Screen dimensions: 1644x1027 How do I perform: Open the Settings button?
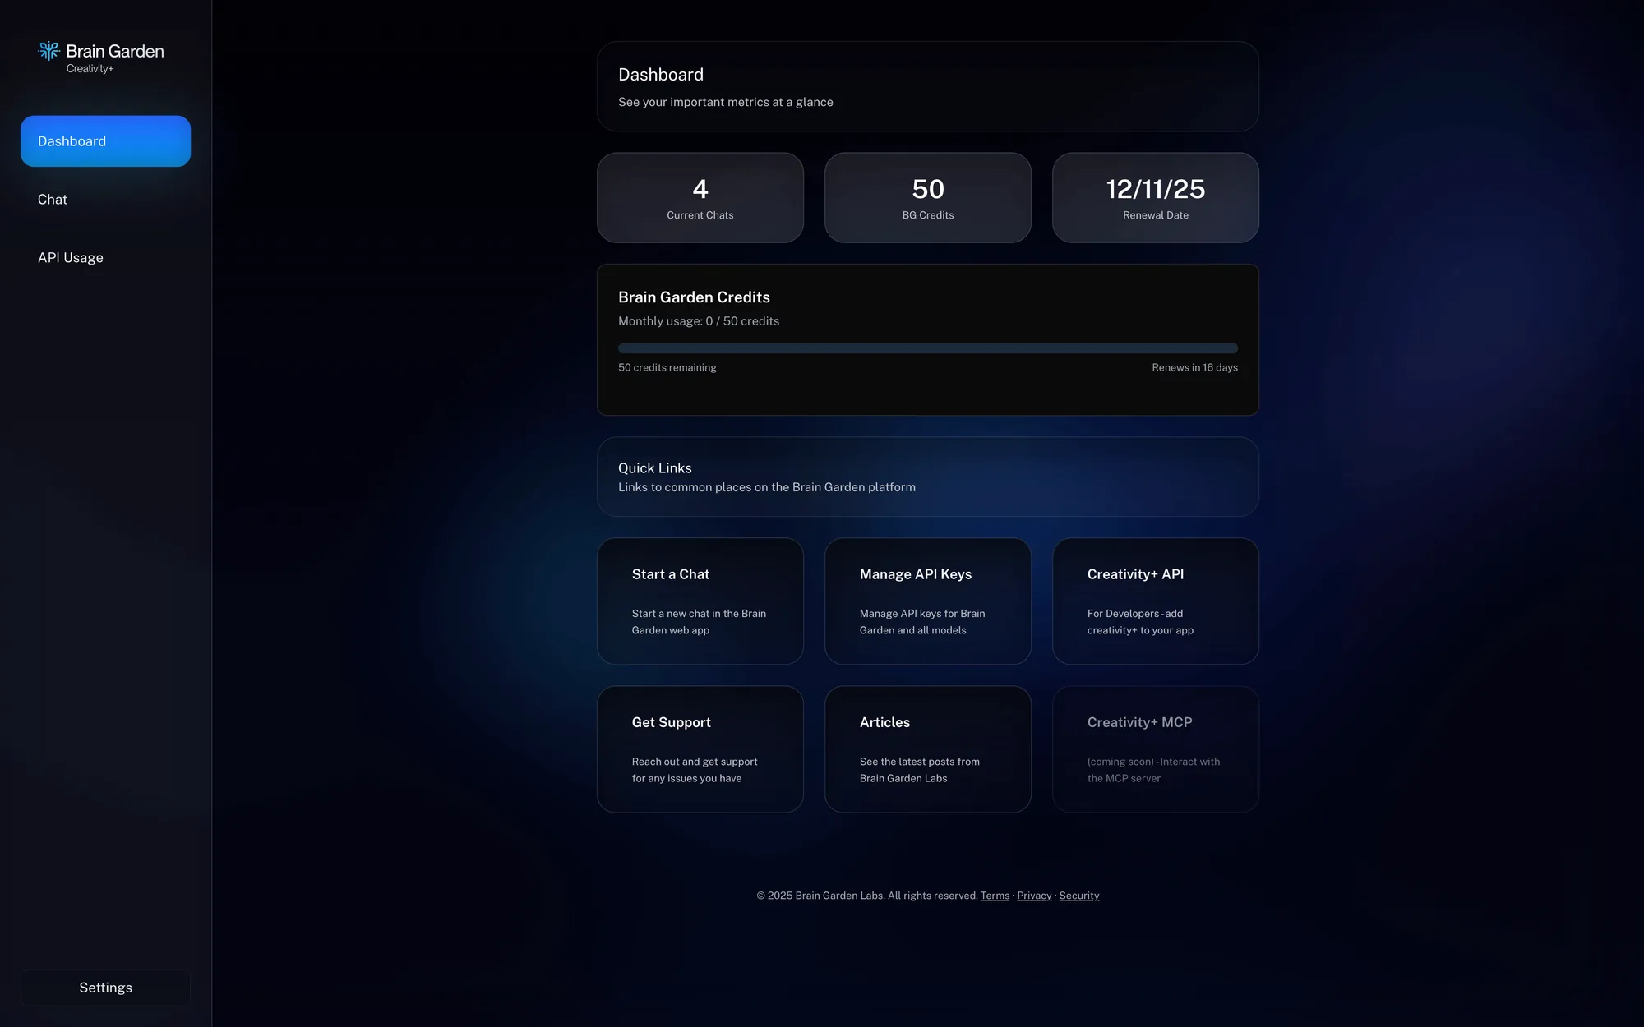point(105,988)
